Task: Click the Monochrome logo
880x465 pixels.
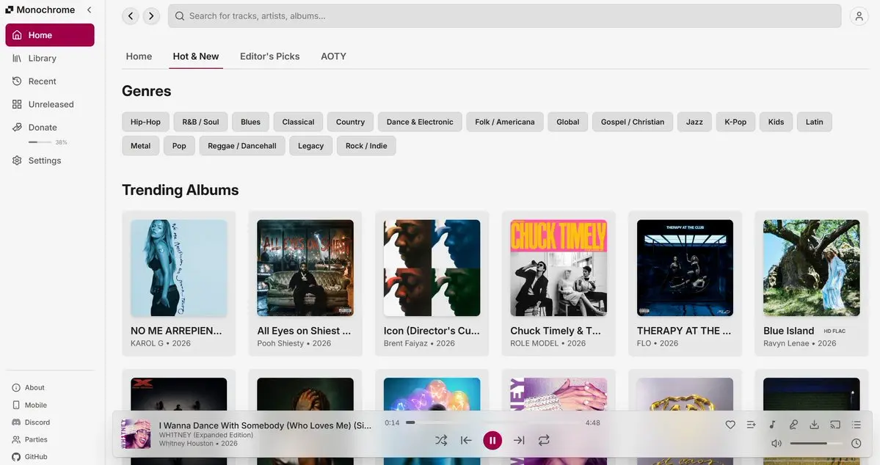Action: (40, 10)
